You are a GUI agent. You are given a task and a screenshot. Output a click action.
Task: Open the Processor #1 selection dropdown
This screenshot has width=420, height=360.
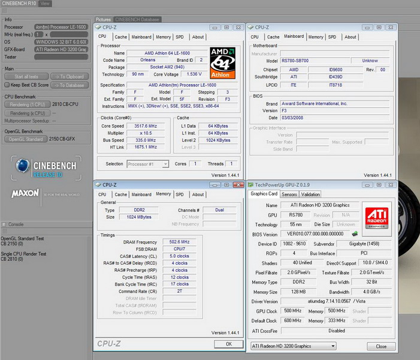147,164
